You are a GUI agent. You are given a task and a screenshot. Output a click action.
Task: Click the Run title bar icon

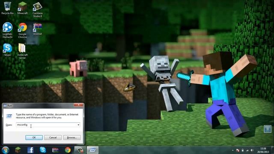(5, 106)
